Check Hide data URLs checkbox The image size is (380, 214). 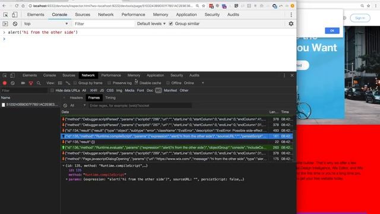pos(52,90)
